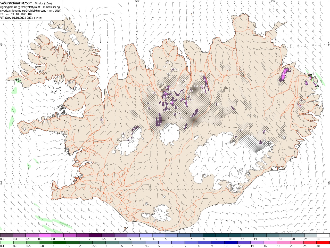Select the upper-row swatch between 3.5 and 4
This screenshot has height=248, width=330.
point(133,235)
